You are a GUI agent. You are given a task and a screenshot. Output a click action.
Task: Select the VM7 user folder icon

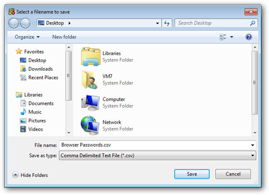[x=90, y=80]
